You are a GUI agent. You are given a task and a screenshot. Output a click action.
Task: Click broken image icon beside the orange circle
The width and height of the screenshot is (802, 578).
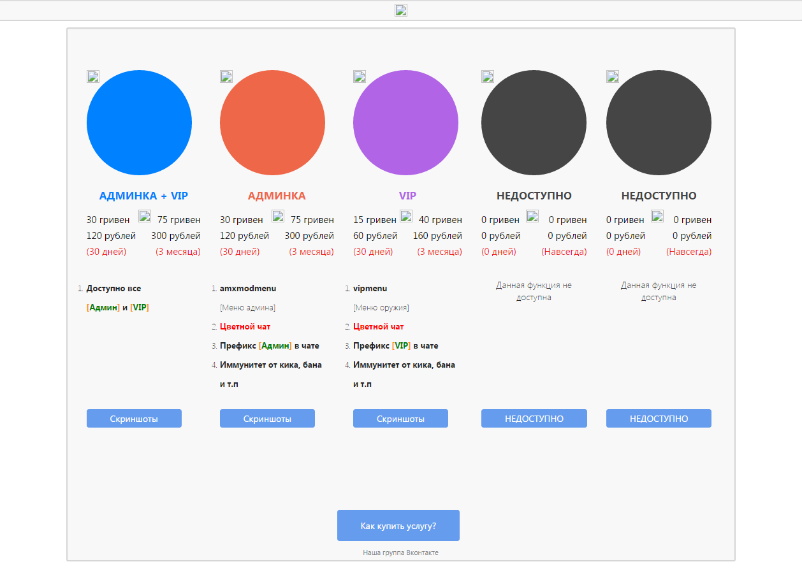point(226,76)
